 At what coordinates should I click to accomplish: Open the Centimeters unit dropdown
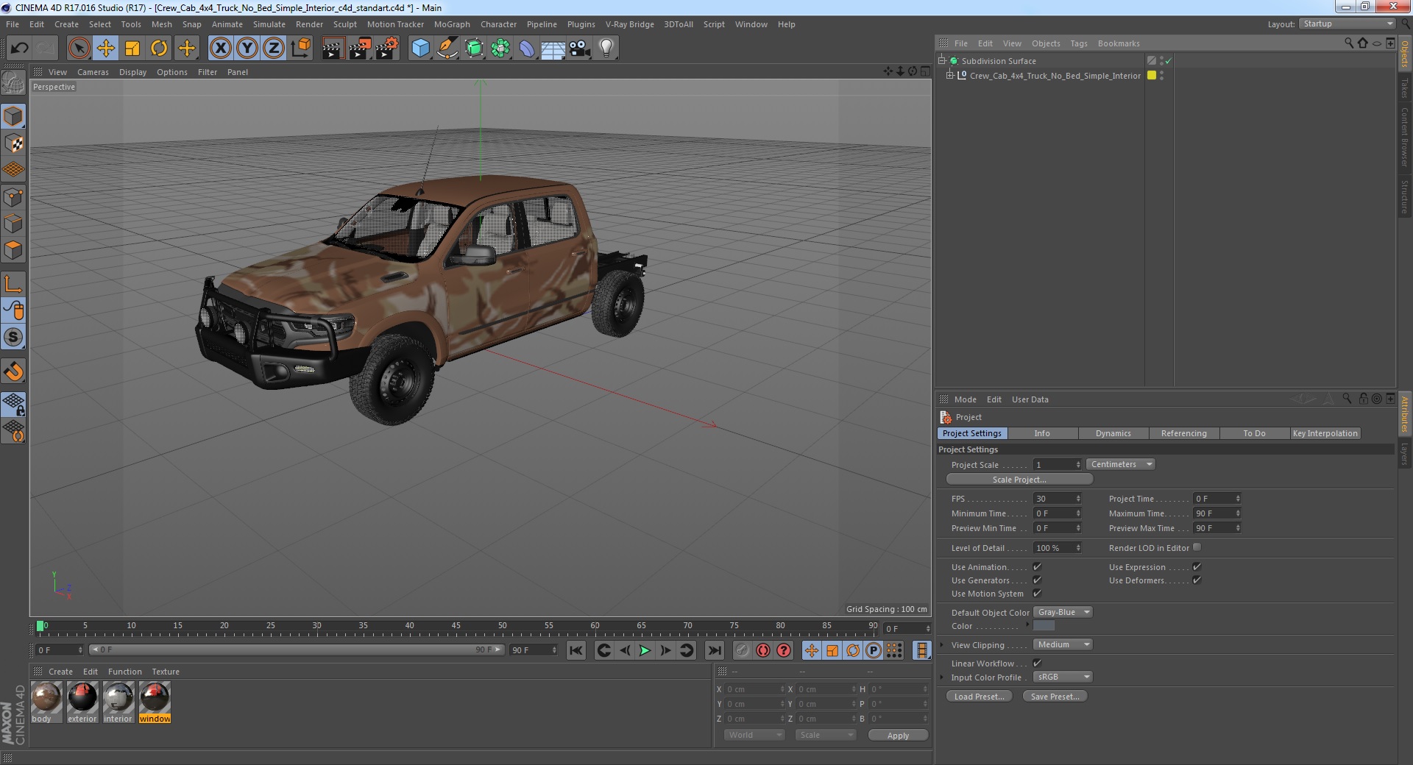[x=1120, y=464]
